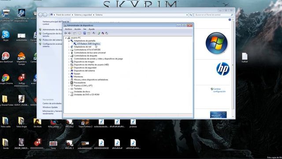Select the 'pruheaa' audio file on desktop
The width and height of the screenshot is (282, 159).
[133, 123]
